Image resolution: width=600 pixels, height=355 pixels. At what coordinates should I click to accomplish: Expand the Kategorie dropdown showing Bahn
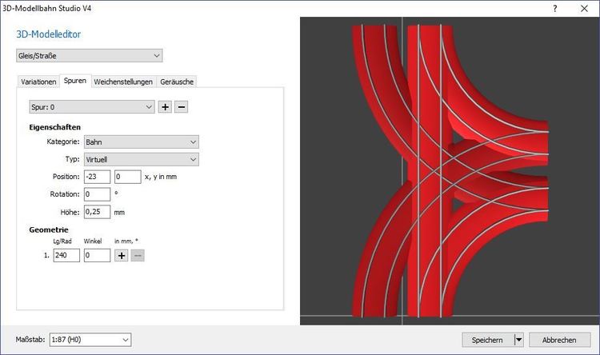click(141, 142)
